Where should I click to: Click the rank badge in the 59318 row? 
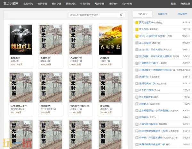tap(137, 131)
